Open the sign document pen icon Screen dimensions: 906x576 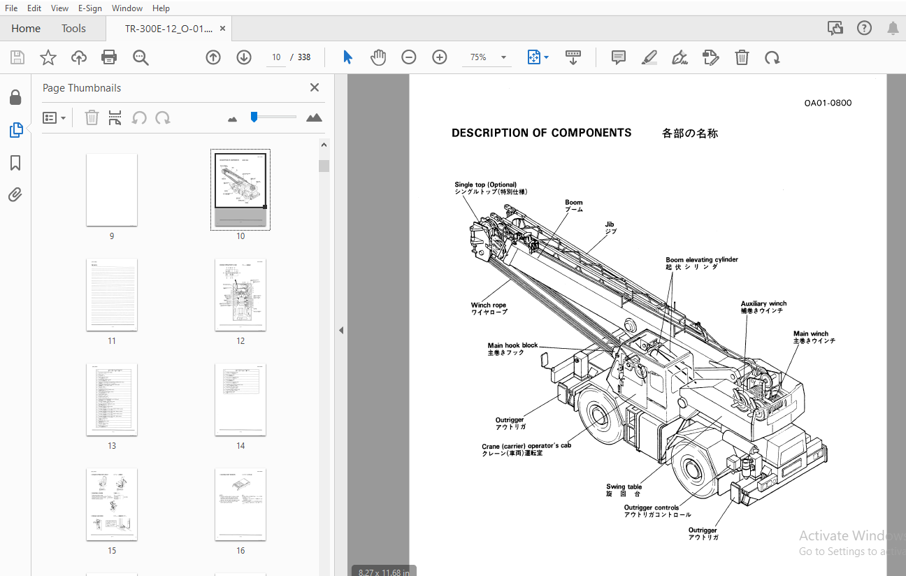click(x=679, y=57)
